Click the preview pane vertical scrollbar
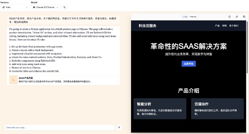The width and height of the screenshot is (249, 134). point(247,47)
